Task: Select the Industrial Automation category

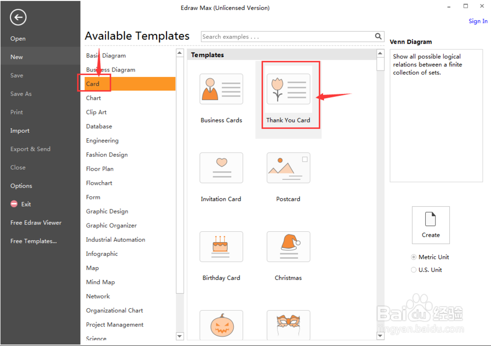Action: coord(116,240)
